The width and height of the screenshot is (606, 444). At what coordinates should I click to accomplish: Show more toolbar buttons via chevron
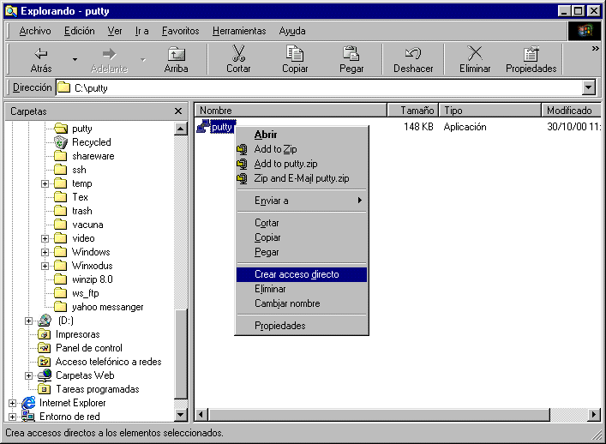pos(595,49)
